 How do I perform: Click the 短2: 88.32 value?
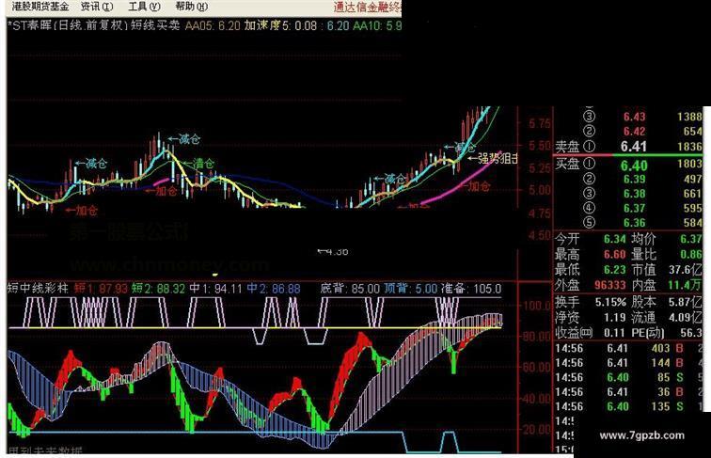[x=158, y=289]
